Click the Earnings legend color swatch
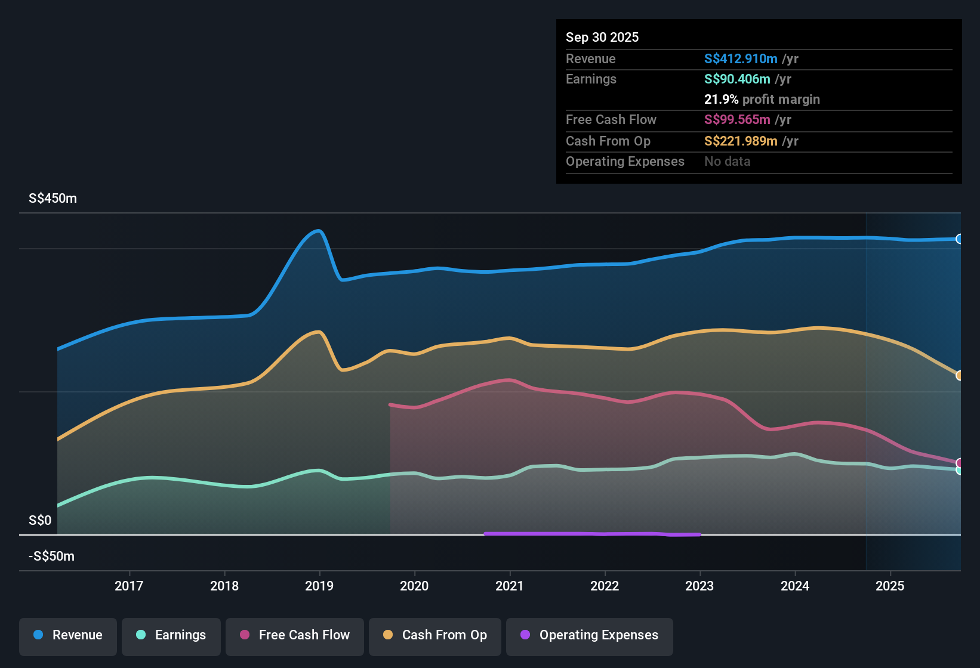The height and width of the screenshot is (668, 980). 141,635
